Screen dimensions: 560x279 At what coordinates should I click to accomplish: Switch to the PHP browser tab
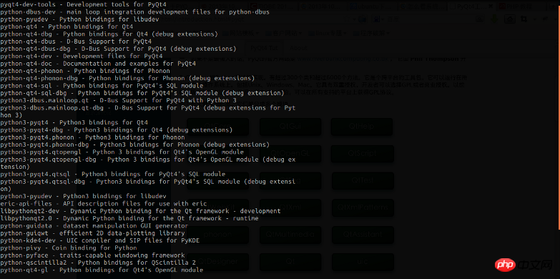(x=514, y=6)
